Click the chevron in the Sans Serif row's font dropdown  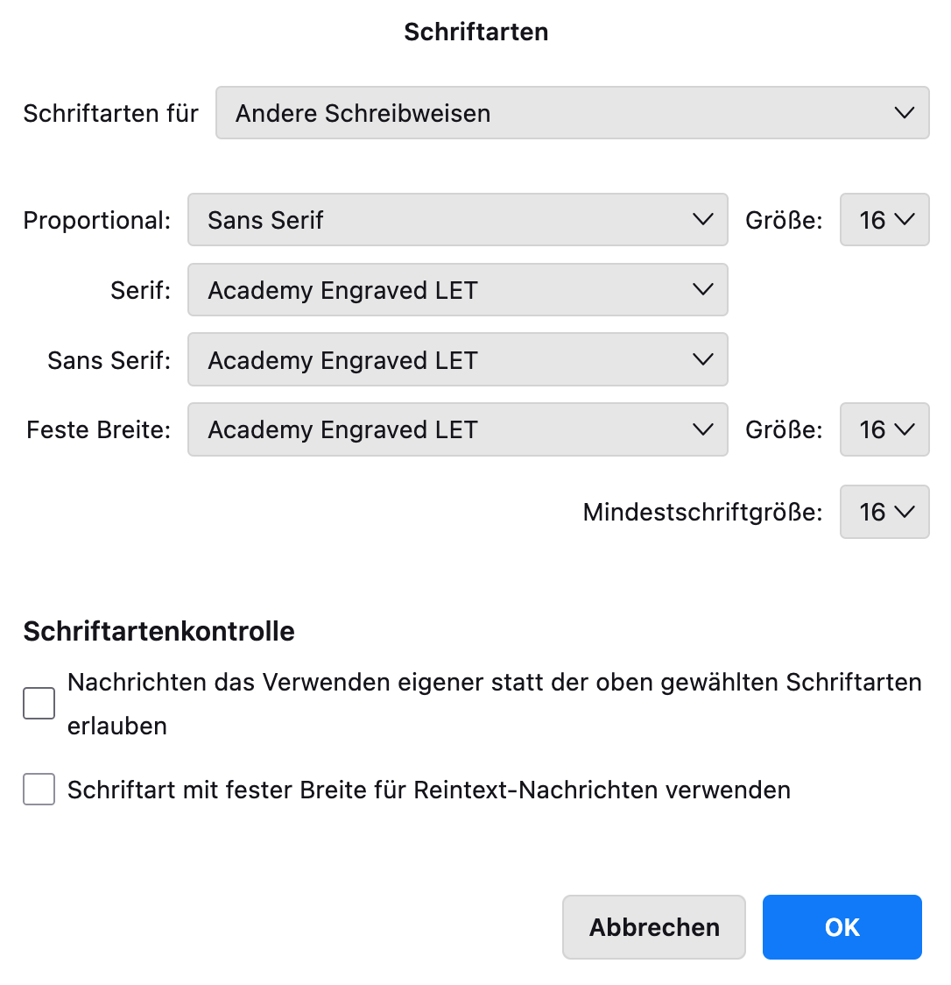[x=702, y=360]
